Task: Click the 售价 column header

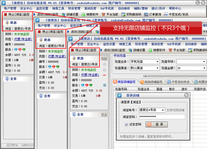Action: tap(174, 89)
